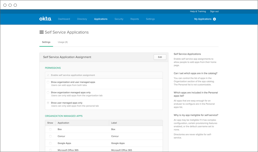Click the arrow icon in My Applications

coord(214,19)
